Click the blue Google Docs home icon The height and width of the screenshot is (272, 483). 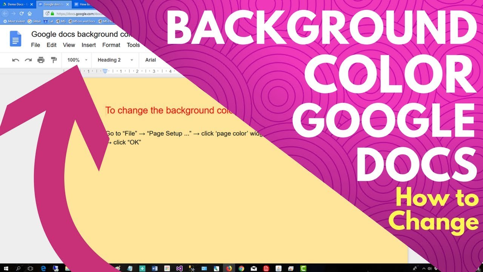point(15,39)
